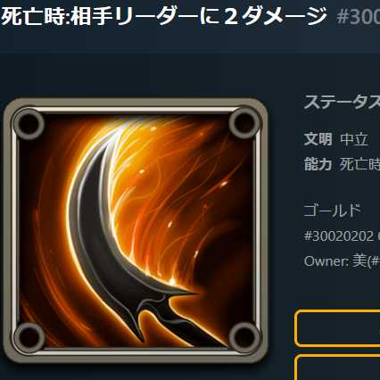Click the top-left rivet of the card frame
Screen dimensions: 380x380
tap(29, 123)
